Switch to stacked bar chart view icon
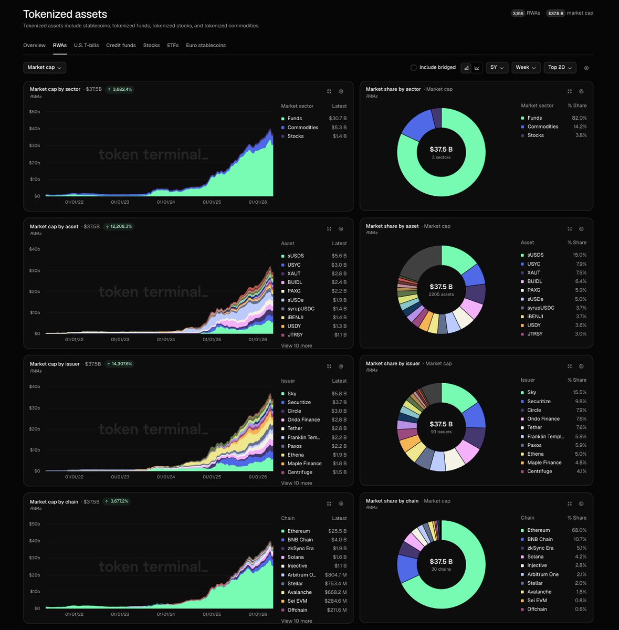Viewport: 619px width, 630px height. point(466,68)
